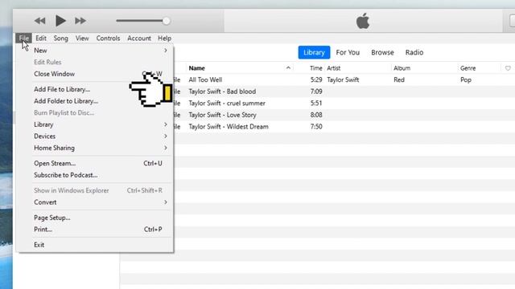Open the Account menu

click(139, 39)
